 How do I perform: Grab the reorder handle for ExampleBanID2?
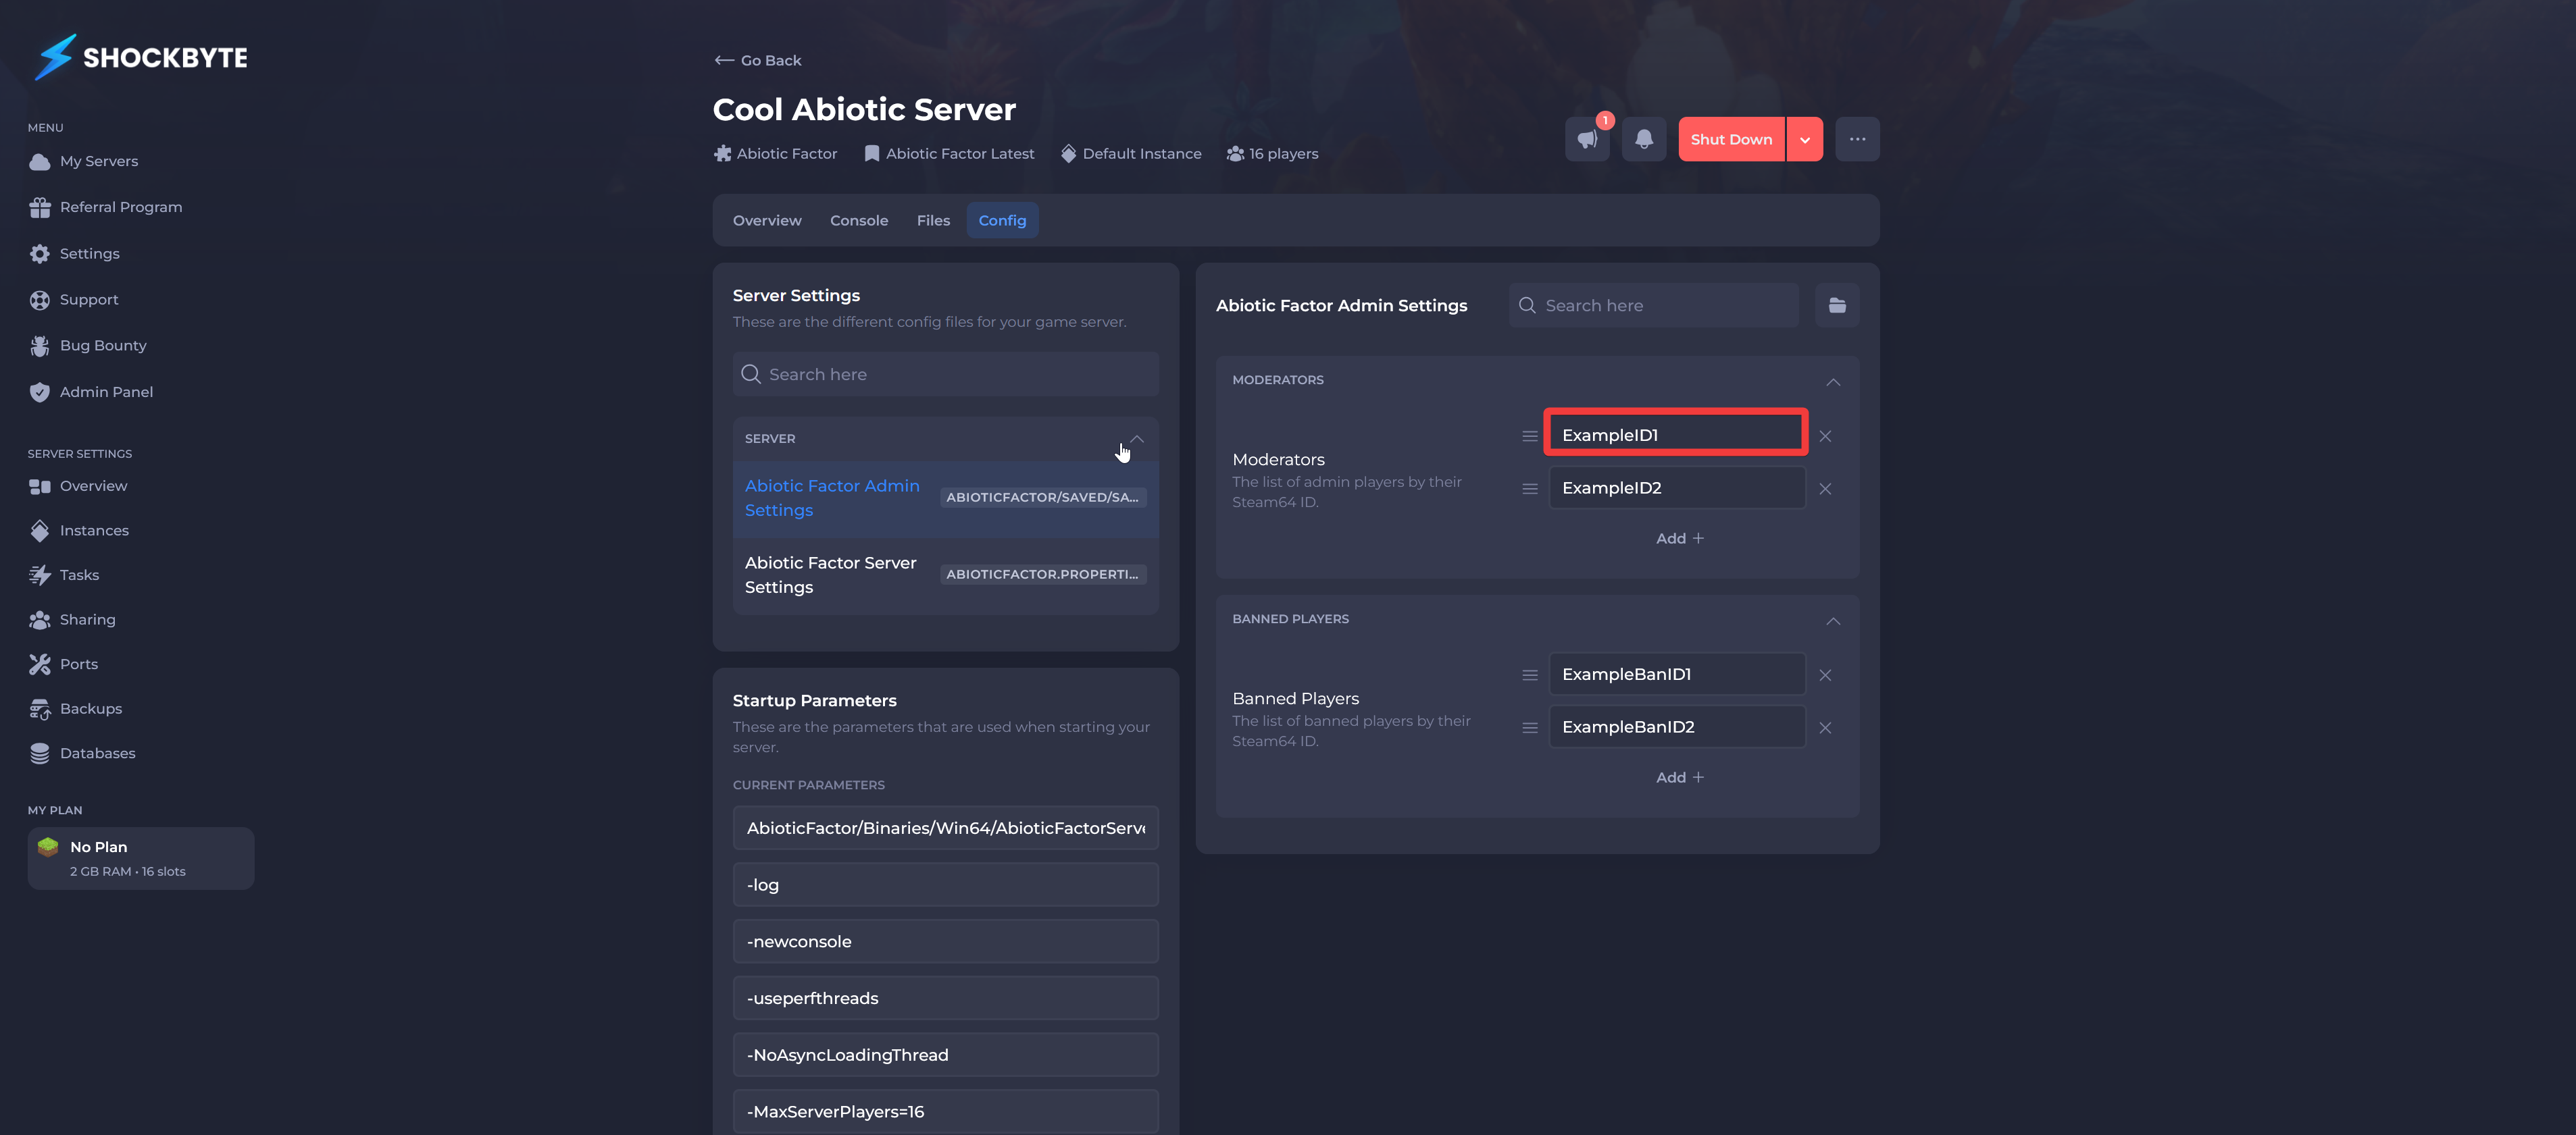1529,727
